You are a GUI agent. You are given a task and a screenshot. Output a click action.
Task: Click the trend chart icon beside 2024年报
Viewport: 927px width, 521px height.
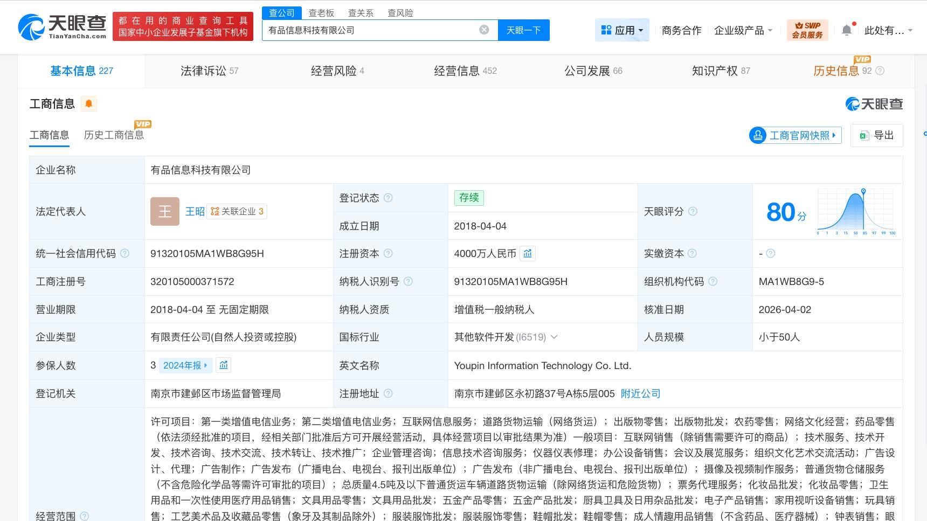(224, 365)
